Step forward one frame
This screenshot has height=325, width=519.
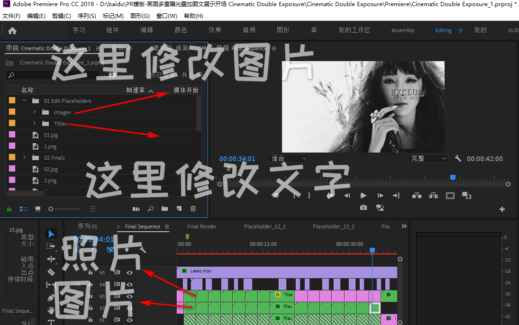pos(380,196)
